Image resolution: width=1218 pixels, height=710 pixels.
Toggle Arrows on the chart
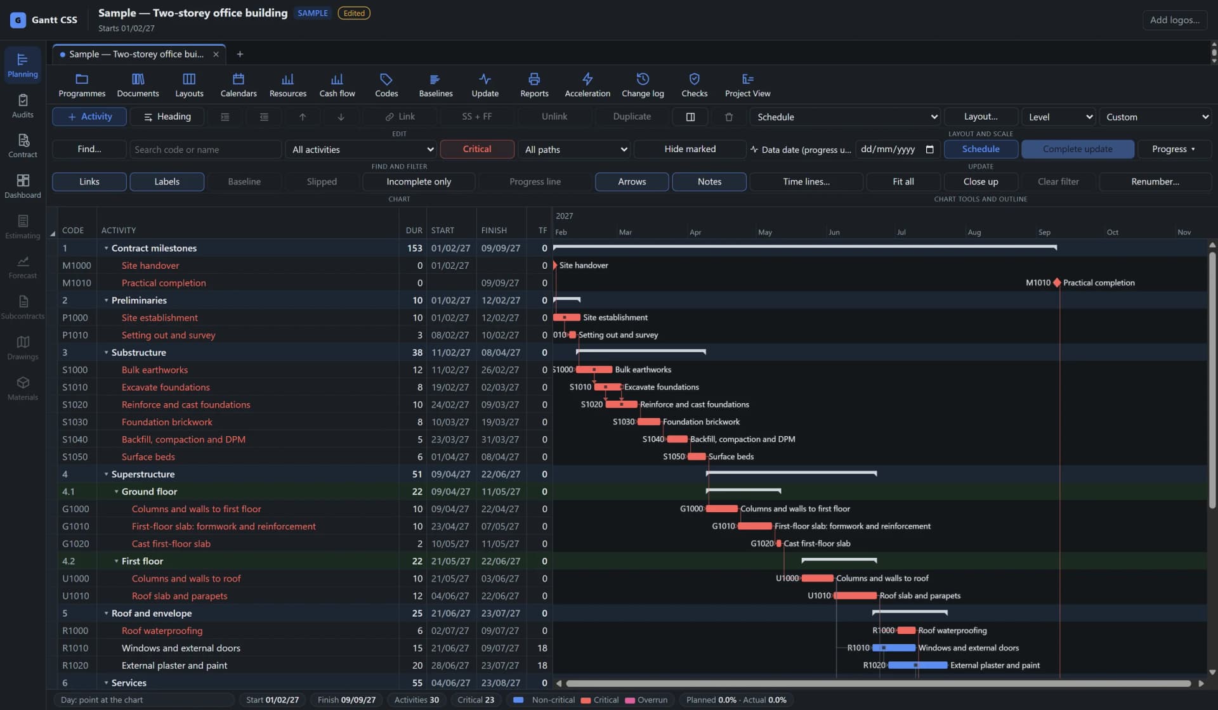[632, 182]
